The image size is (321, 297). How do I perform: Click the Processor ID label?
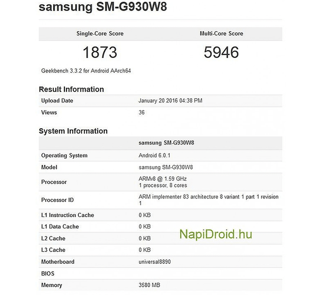(x=57, y=200)
